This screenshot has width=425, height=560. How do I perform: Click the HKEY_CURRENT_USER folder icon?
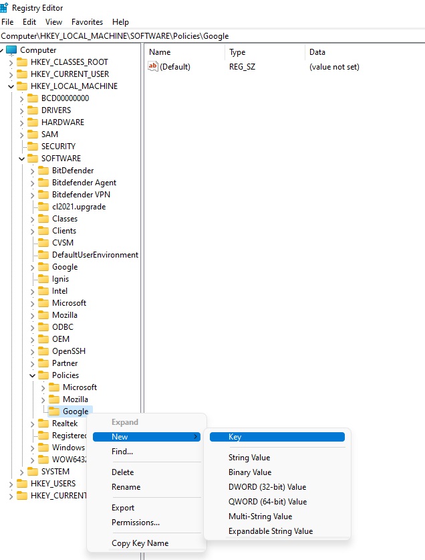(22, 74)
